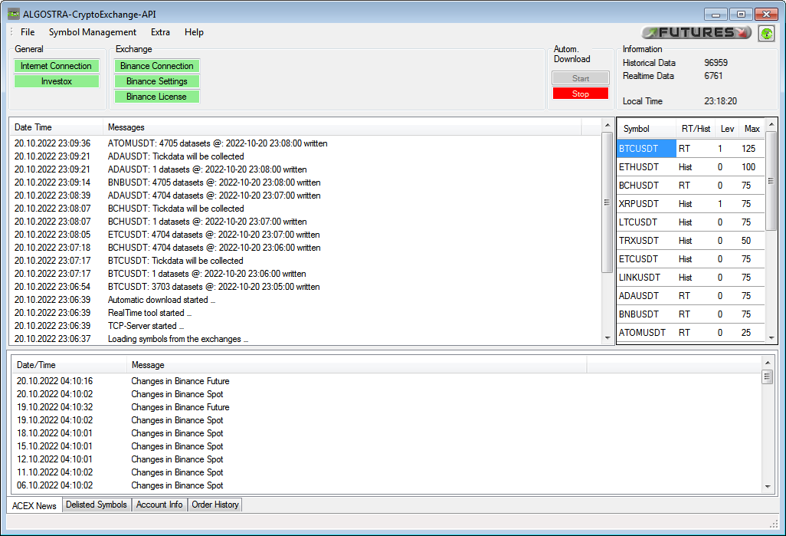Click symbol list scroll down arrow
This screenshot has height=536, width=786.
771,337
